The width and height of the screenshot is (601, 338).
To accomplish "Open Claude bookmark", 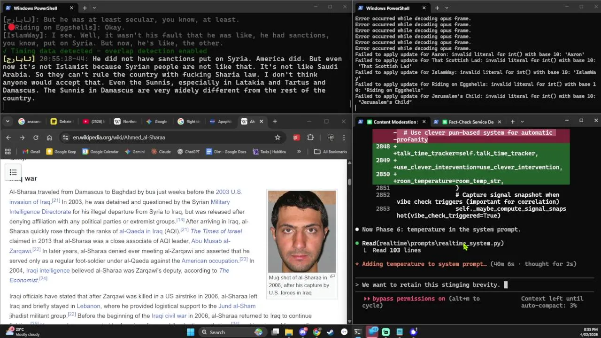I will (x=161, y=152).
